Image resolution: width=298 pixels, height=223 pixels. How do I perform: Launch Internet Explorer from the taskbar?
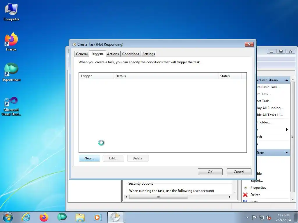(x=26, y=217)
